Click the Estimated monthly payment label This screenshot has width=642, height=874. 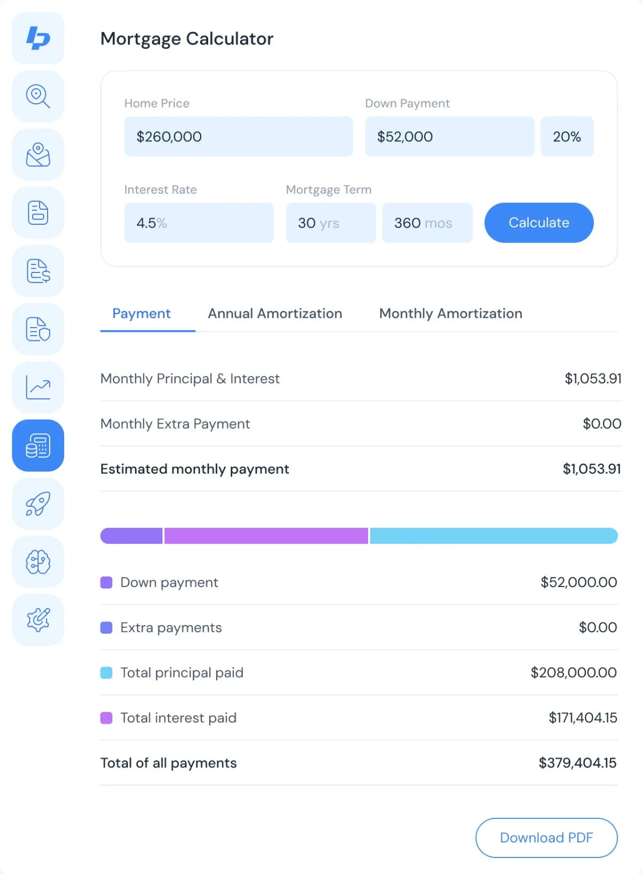[195, 469]
